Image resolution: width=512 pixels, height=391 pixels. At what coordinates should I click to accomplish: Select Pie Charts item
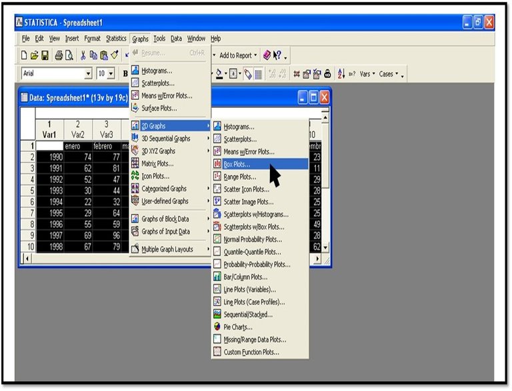click(260, 326)
